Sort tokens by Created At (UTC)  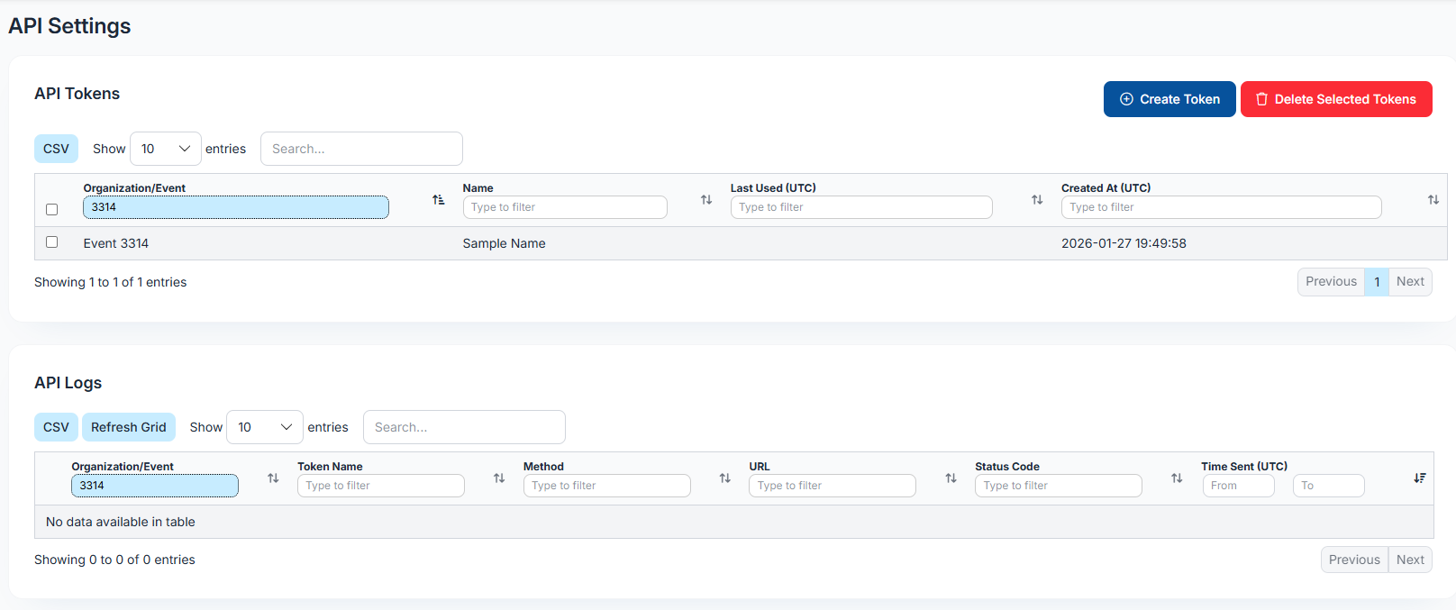[x=1433, y=200]
